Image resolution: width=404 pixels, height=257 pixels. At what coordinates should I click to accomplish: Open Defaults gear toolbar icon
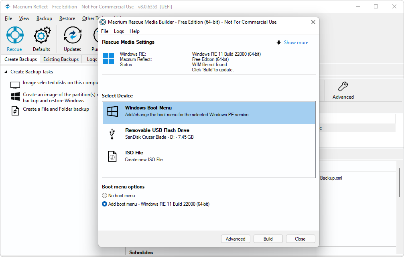(42, 36)
